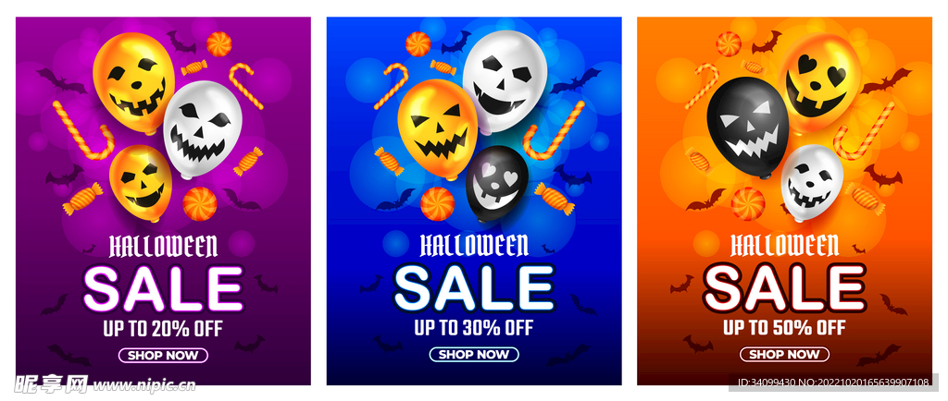The height and width of the screenshot is (401, 948).
Task: Click the SALE text on the blue banner
Action: (474, 287)
